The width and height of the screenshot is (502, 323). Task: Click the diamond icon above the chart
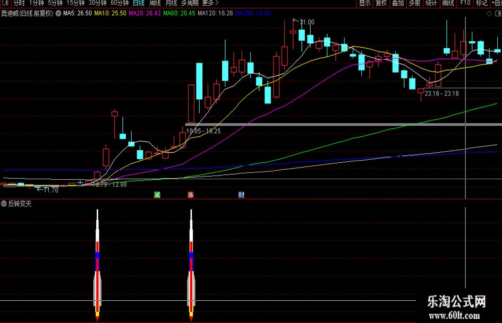click(489, 13)
